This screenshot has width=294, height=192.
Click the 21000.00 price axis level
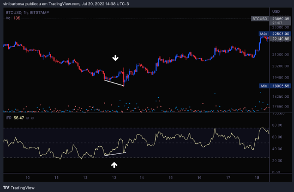pyautogui.click(x=280, y=55)
